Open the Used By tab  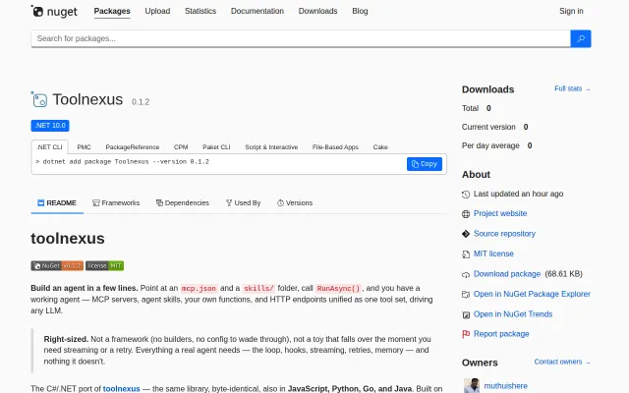243,203
